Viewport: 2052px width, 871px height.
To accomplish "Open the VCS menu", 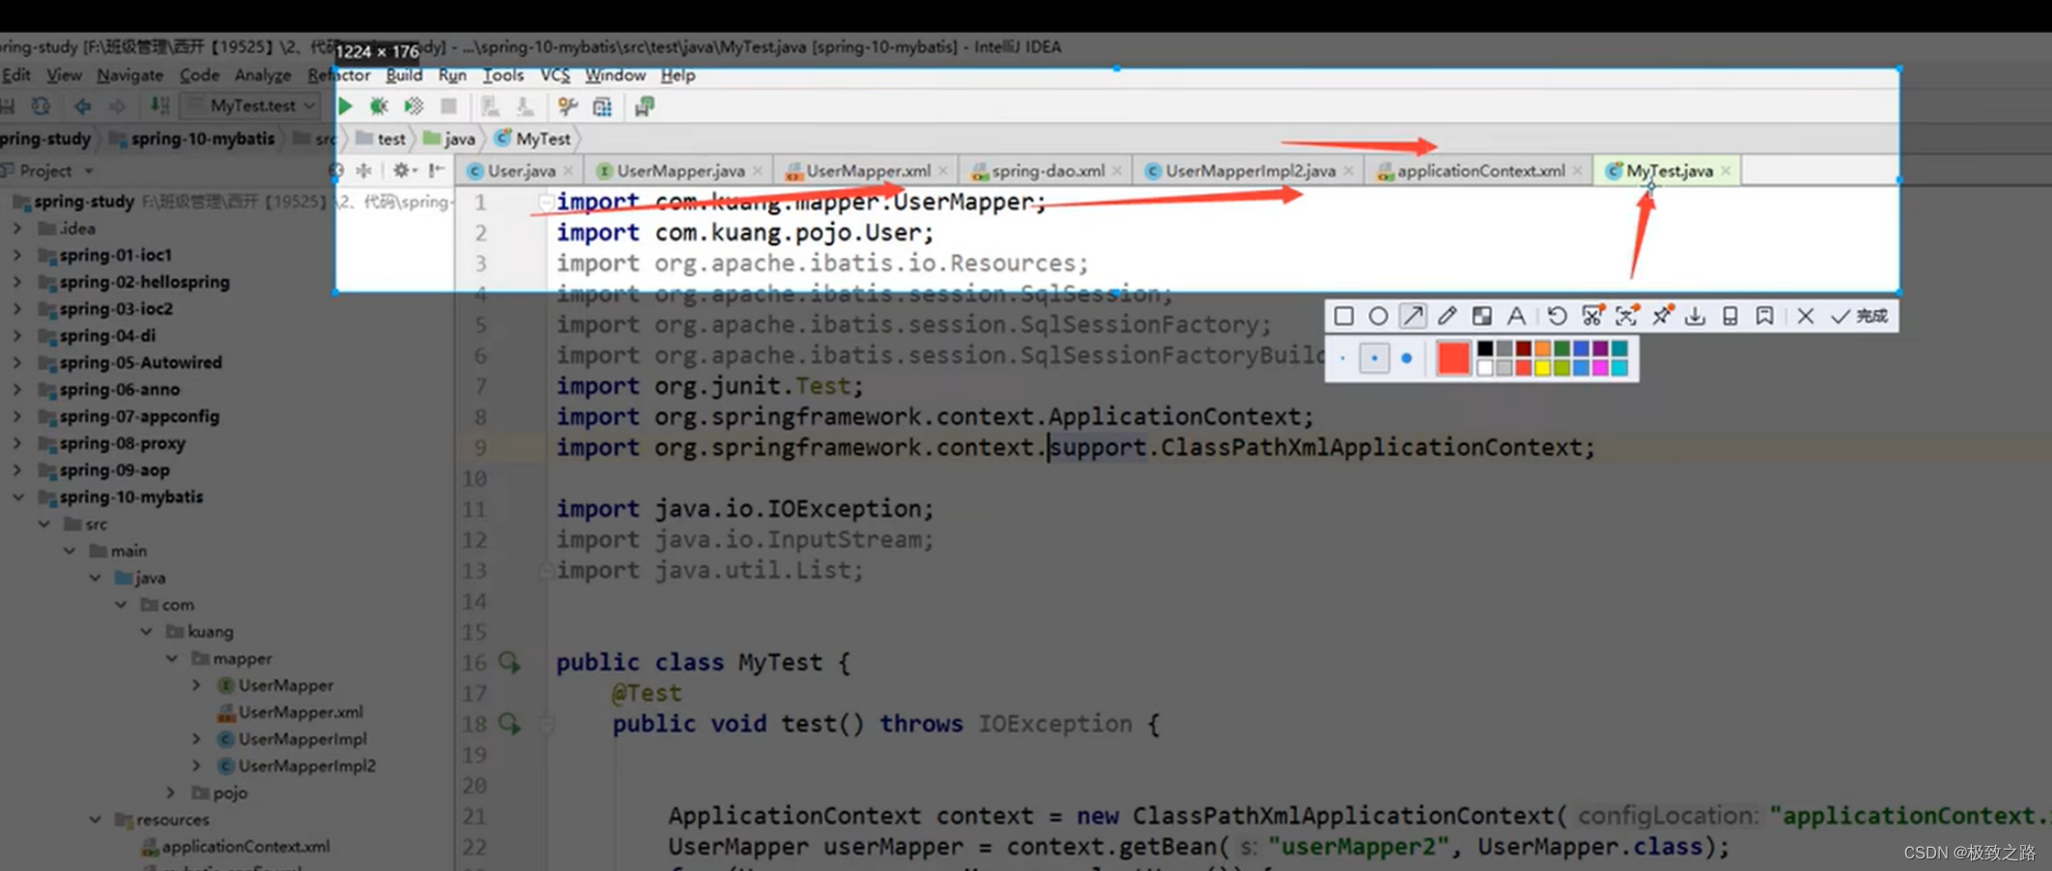I will [x=554, y=75].
